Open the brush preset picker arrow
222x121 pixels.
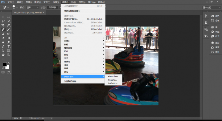[x=17, y=7]
